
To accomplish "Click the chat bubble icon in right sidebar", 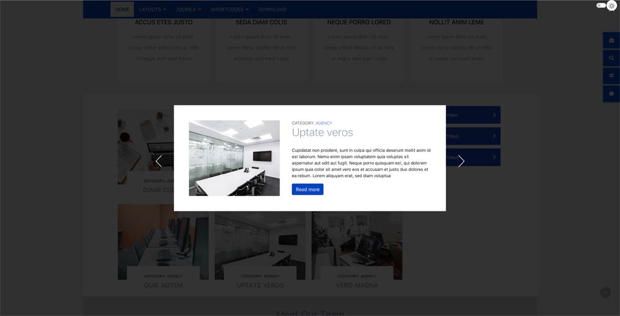I will 611,94.
